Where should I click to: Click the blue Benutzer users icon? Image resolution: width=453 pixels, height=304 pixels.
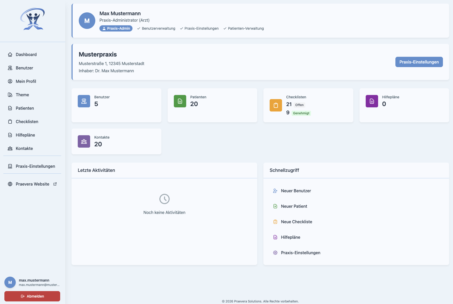pos(84,101)
